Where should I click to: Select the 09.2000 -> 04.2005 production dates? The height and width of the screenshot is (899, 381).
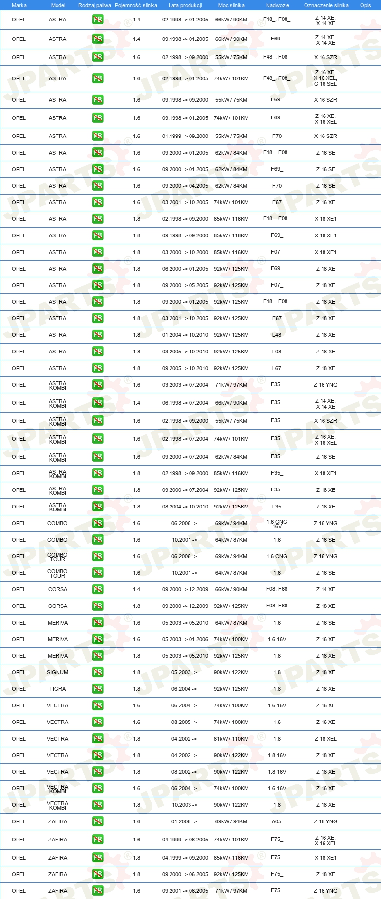pyautogui.click(x=185, y=186)
